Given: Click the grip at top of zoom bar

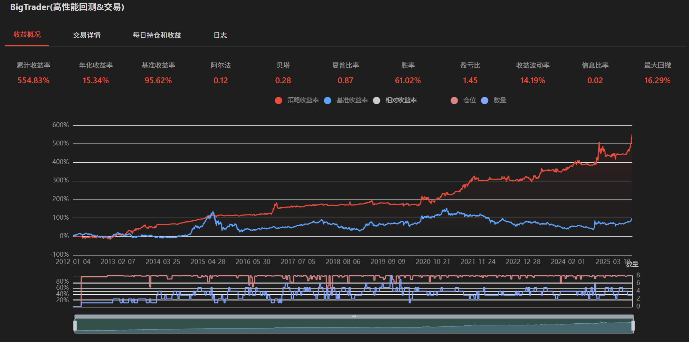Looking at the screenshot, I should pos(354,316).
